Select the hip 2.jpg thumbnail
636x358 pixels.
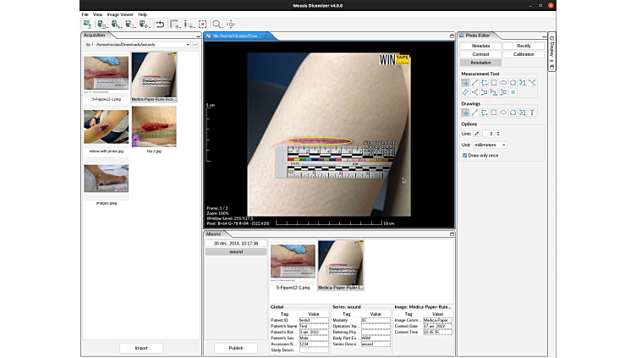click(153, 127)
